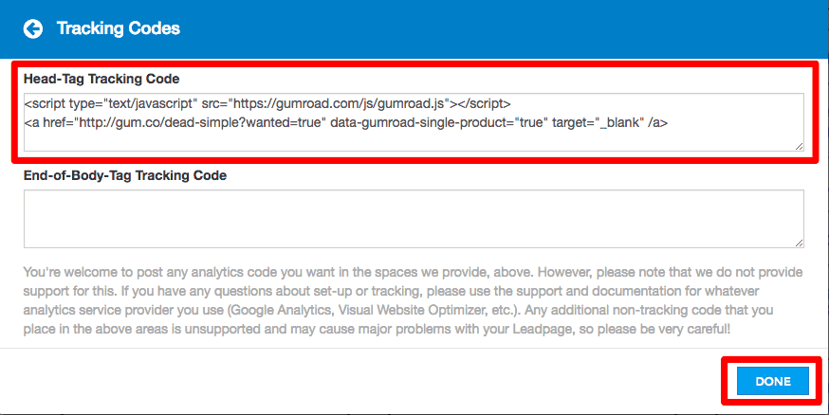Click the analytics code disclaimer paragraph
This screenshot has height=415, width=829.
[413, 300]
